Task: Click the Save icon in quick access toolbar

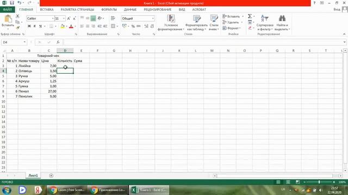Action: (x=12, y=3)
